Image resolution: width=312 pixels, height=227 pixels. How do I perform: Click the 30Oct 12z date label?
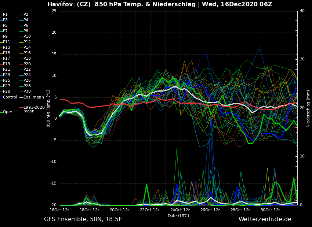point(271,210)
